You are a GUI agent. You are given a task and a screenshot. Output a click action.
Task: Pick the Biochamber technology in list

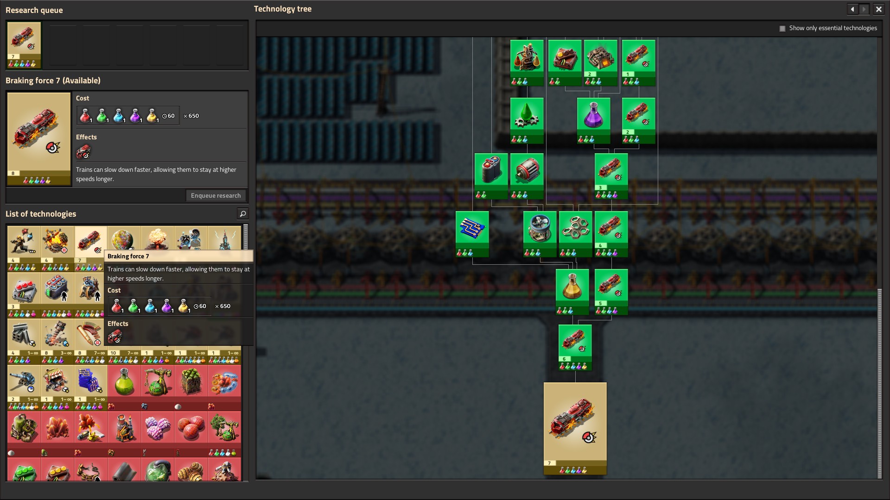point(24,434)
